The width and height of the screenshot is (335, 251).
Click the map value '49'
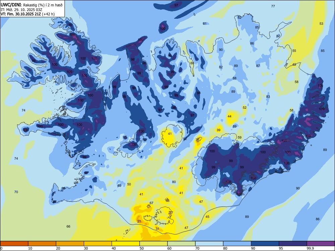pyautogui.click(x=294, y=65)
